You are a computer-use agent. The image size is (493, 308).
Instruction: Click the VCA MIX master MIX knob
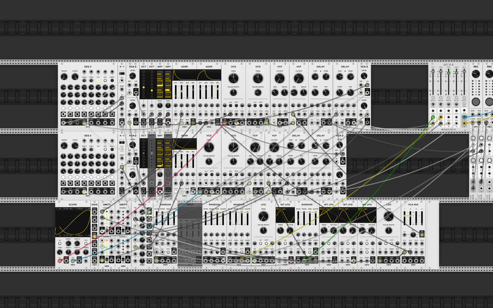pos(413,235)
